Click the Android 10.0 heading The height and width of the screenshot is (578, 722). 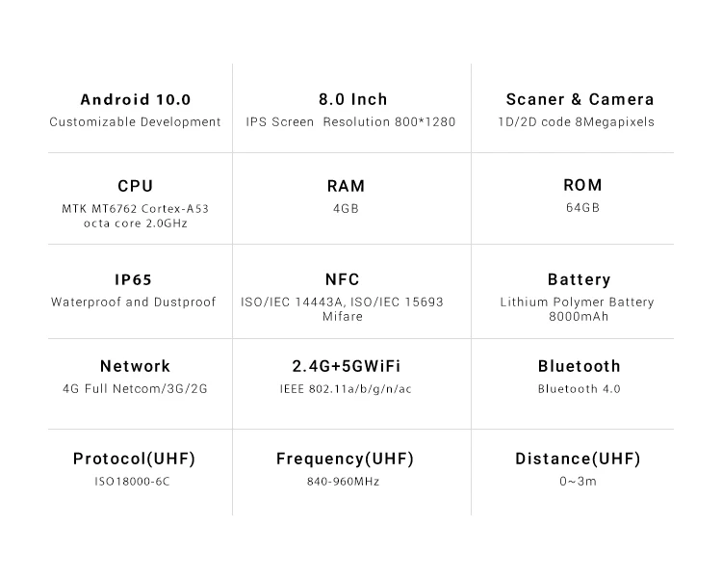pyautogui.click(x=135, y=99)
